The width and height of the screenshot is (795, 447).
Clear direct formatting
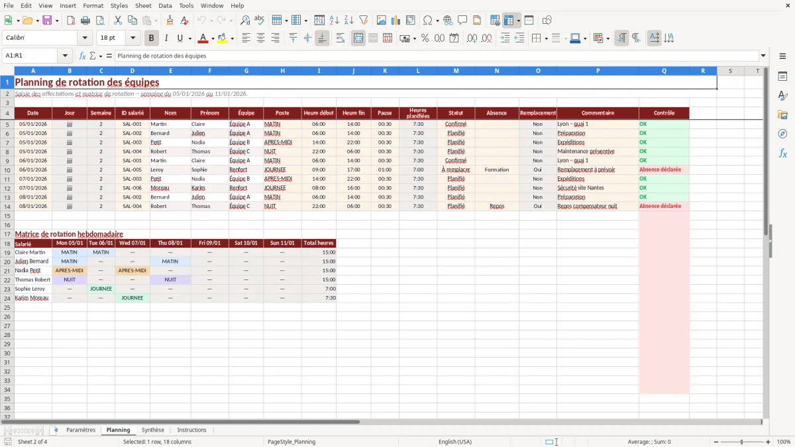185,21
